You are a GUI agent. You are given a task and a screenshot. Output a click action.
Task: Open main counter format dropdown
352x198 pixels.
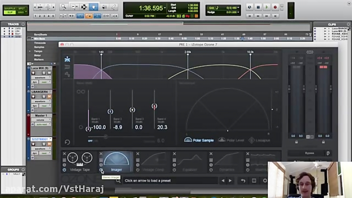(x=165, y=8)
